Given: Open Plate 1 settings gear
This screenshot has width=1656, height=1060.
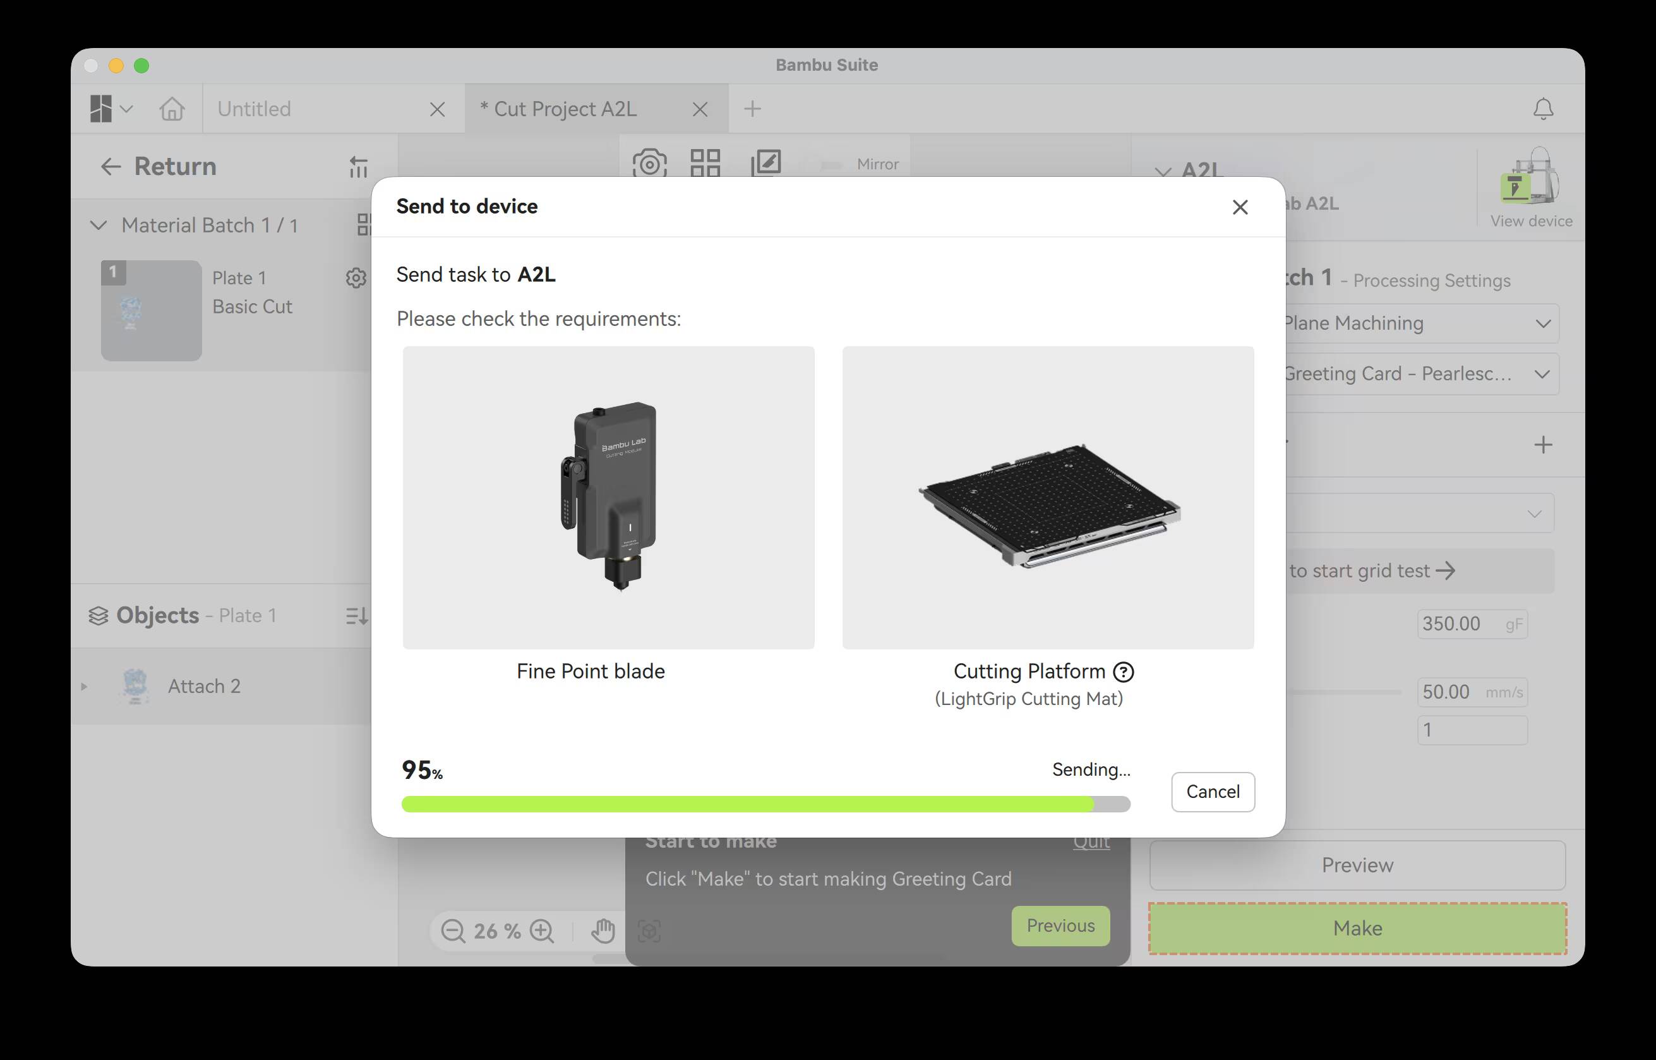Looking at the screenshot, I should [356, 278].
